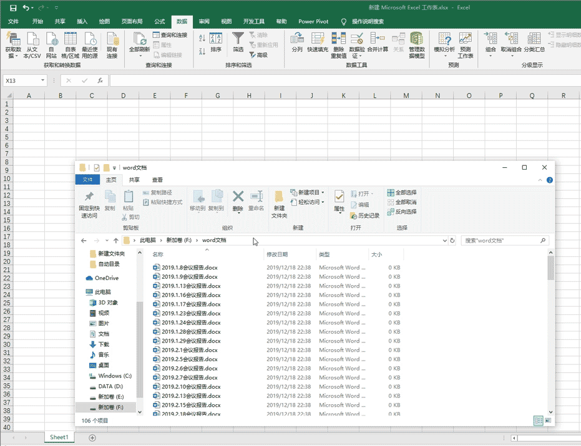Open the Name Box dropdown showing X13

[43, 80]
